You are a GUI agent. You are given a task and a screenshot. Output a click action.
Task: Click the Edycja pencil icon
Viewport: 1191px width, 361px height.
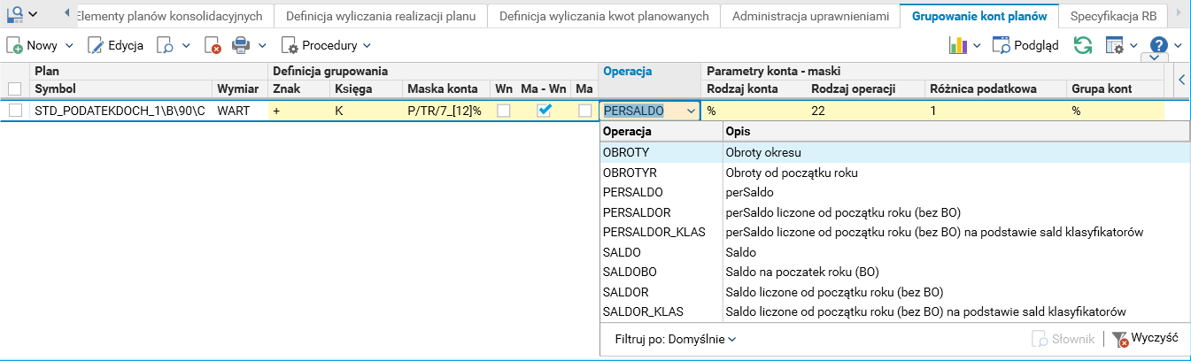[x=96, y=45]
